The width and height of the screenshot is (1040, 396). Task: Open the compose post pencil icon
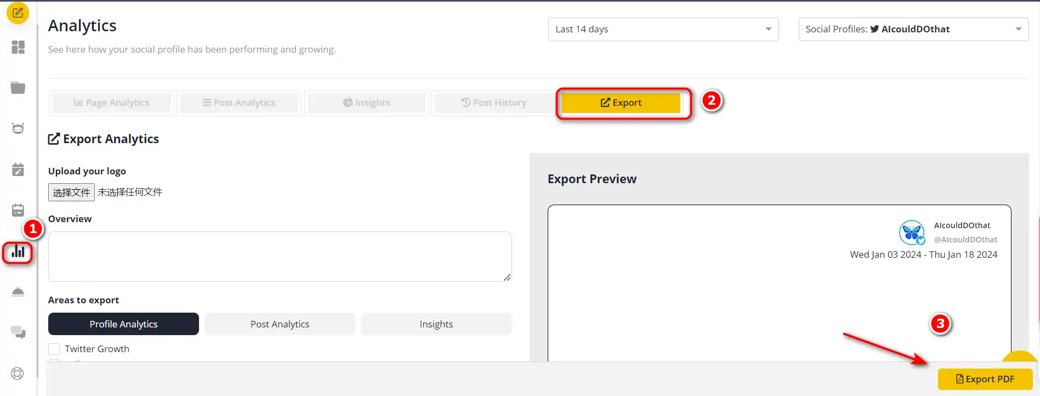[18, 13]
